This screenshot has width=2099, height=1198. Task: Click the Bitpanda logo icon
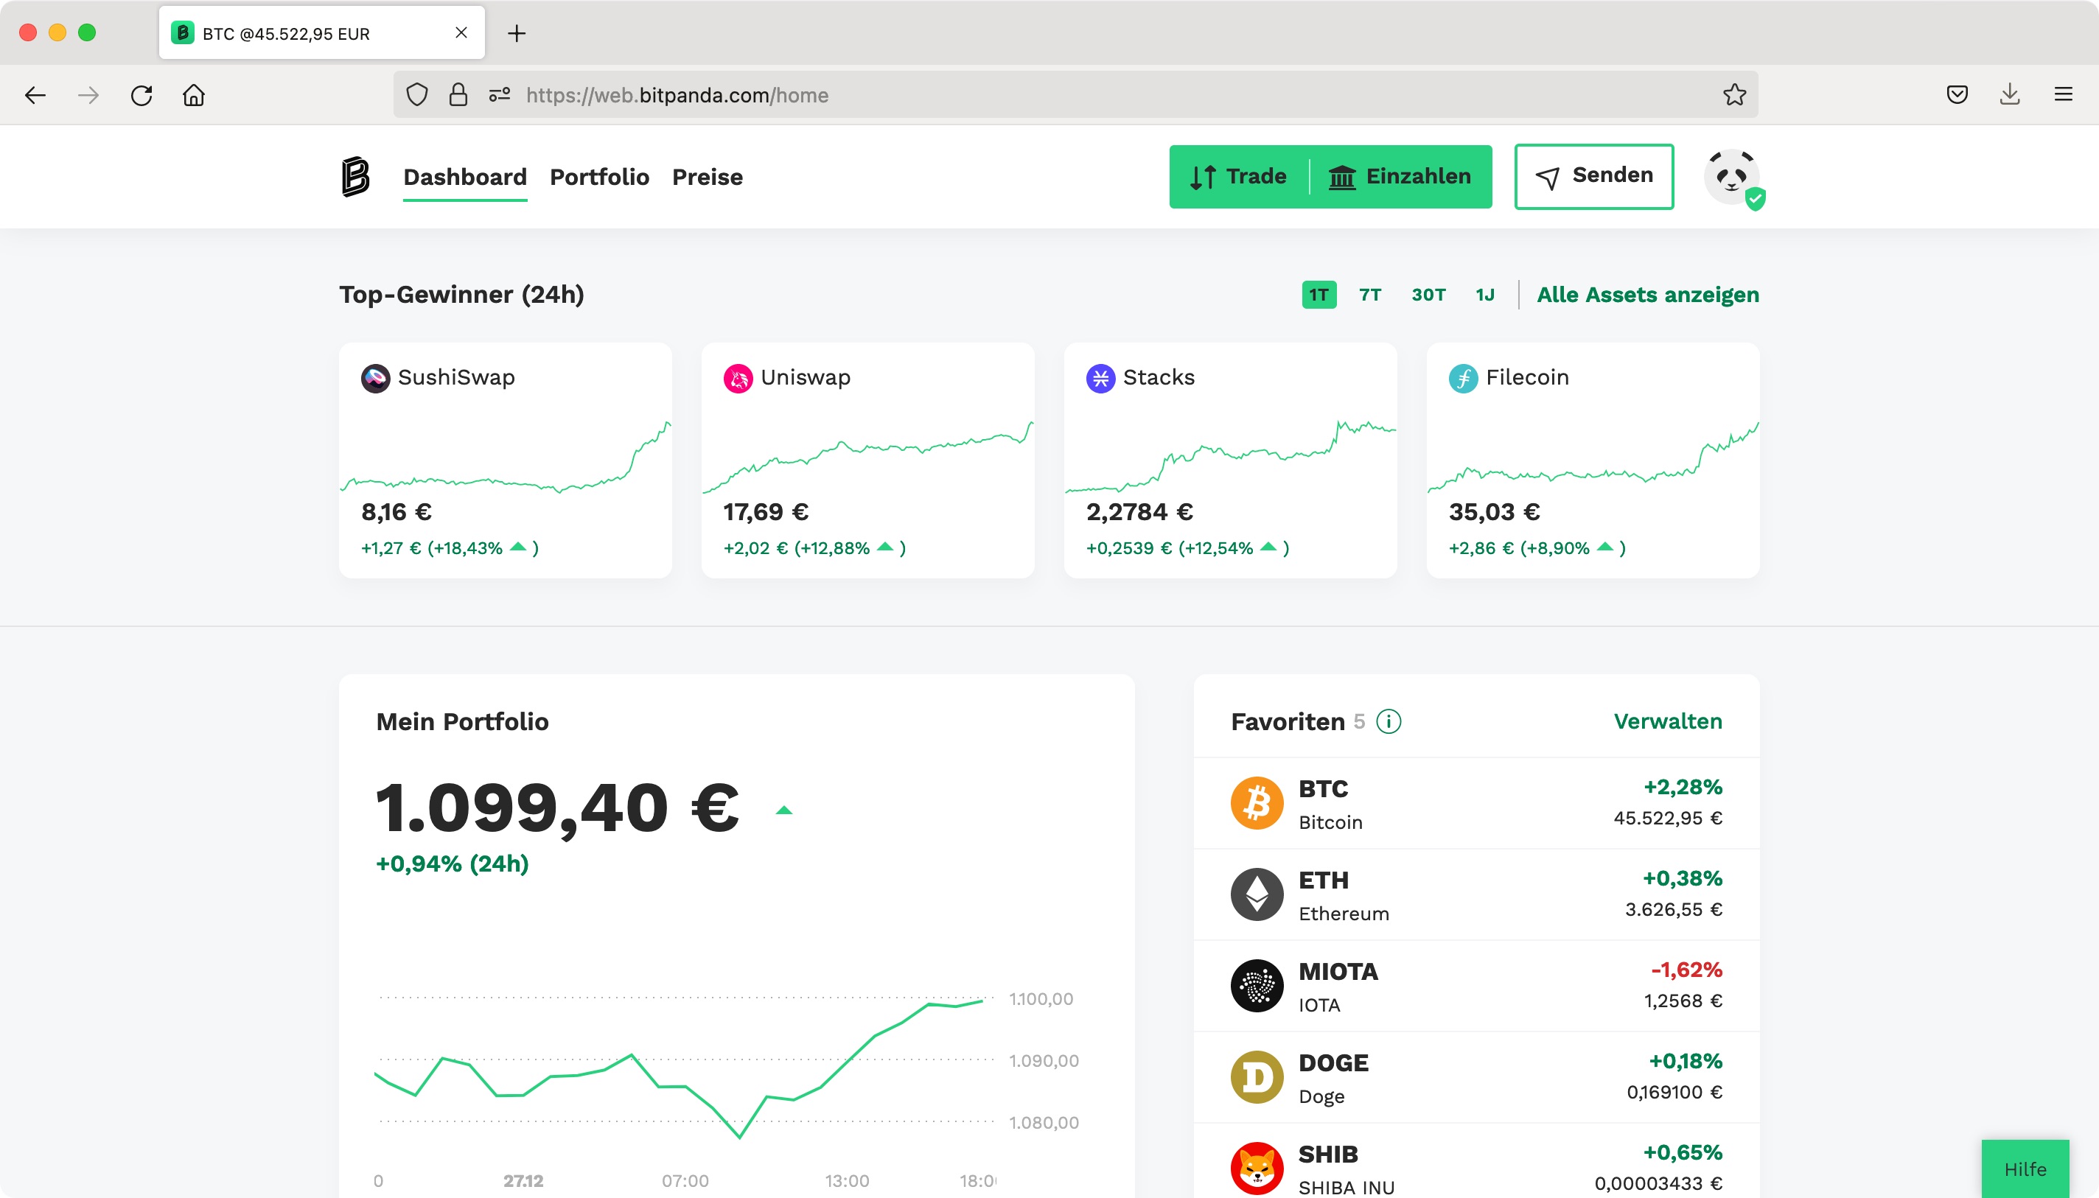point(355,177)
